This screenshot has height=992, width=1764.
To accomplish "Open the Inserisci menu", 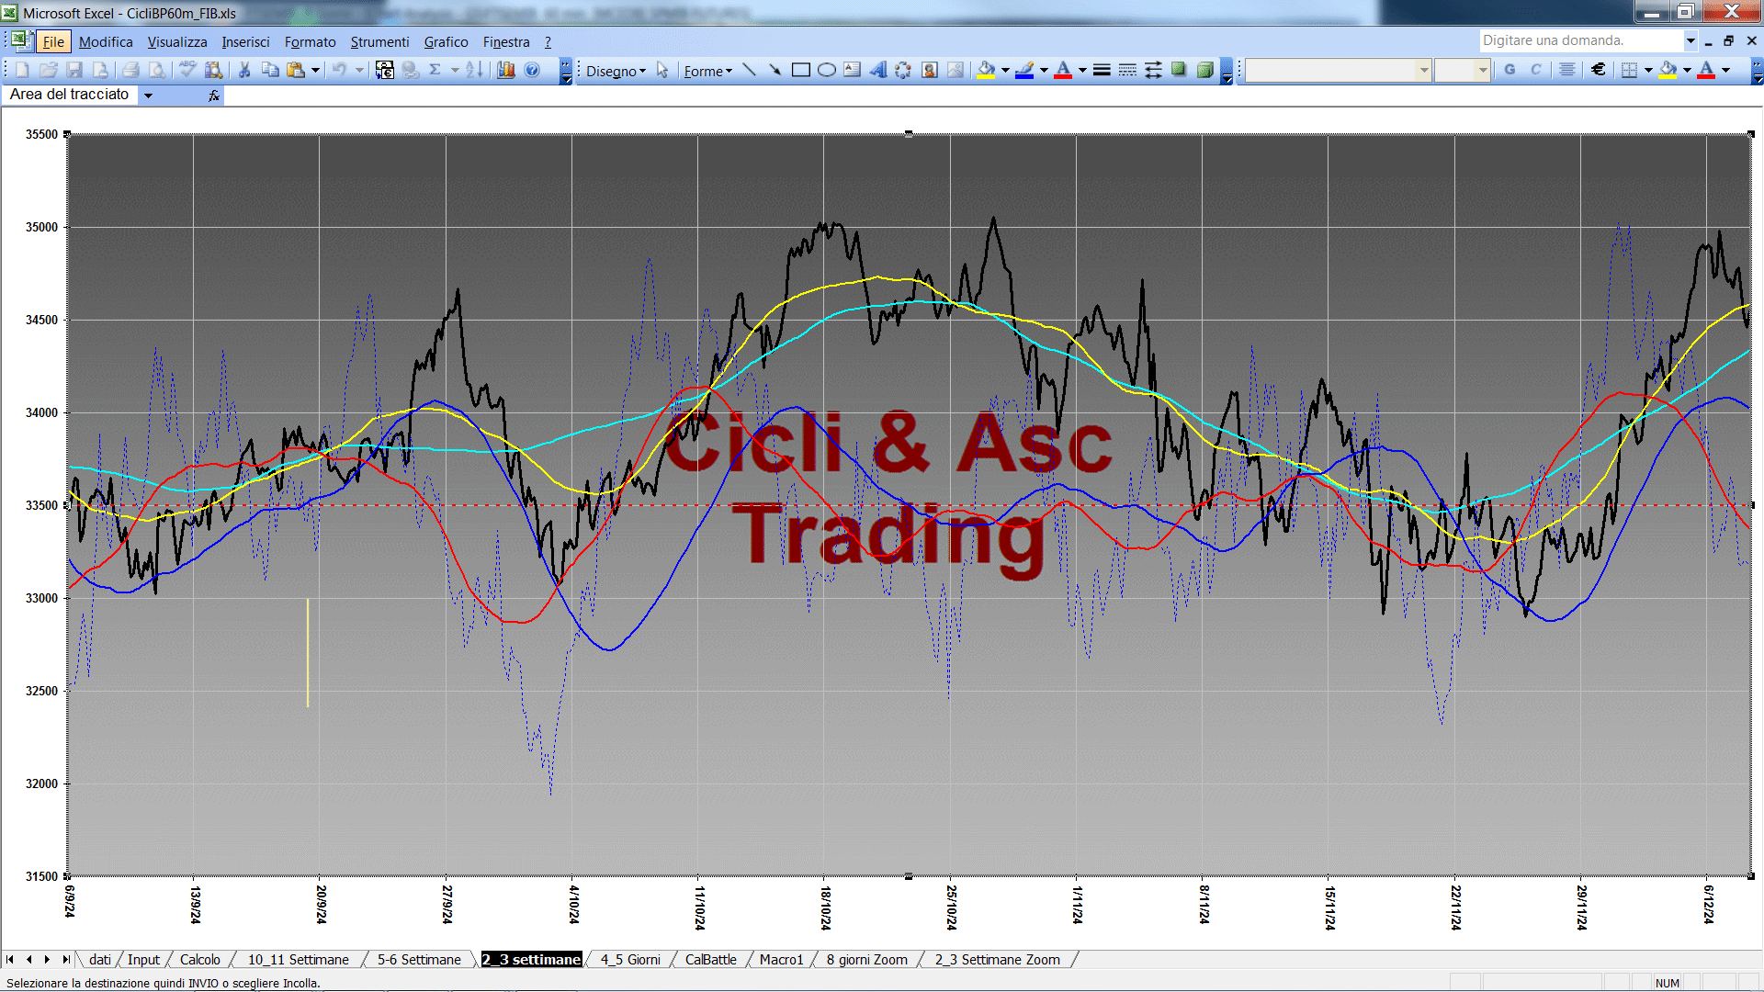I will [245, 42].
